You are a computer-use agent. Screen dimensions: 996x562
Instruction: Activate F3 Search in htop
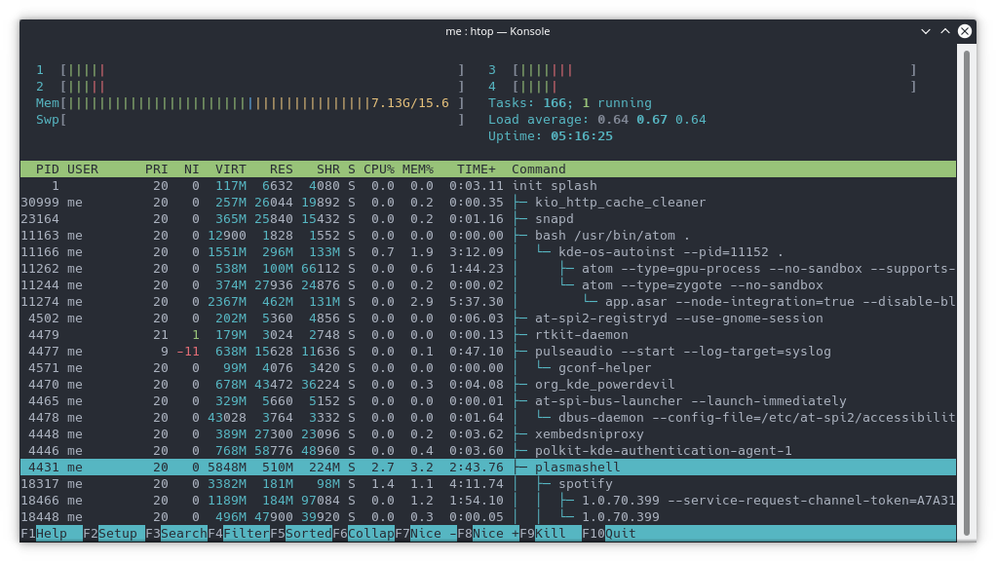click(x=176, y=534)
